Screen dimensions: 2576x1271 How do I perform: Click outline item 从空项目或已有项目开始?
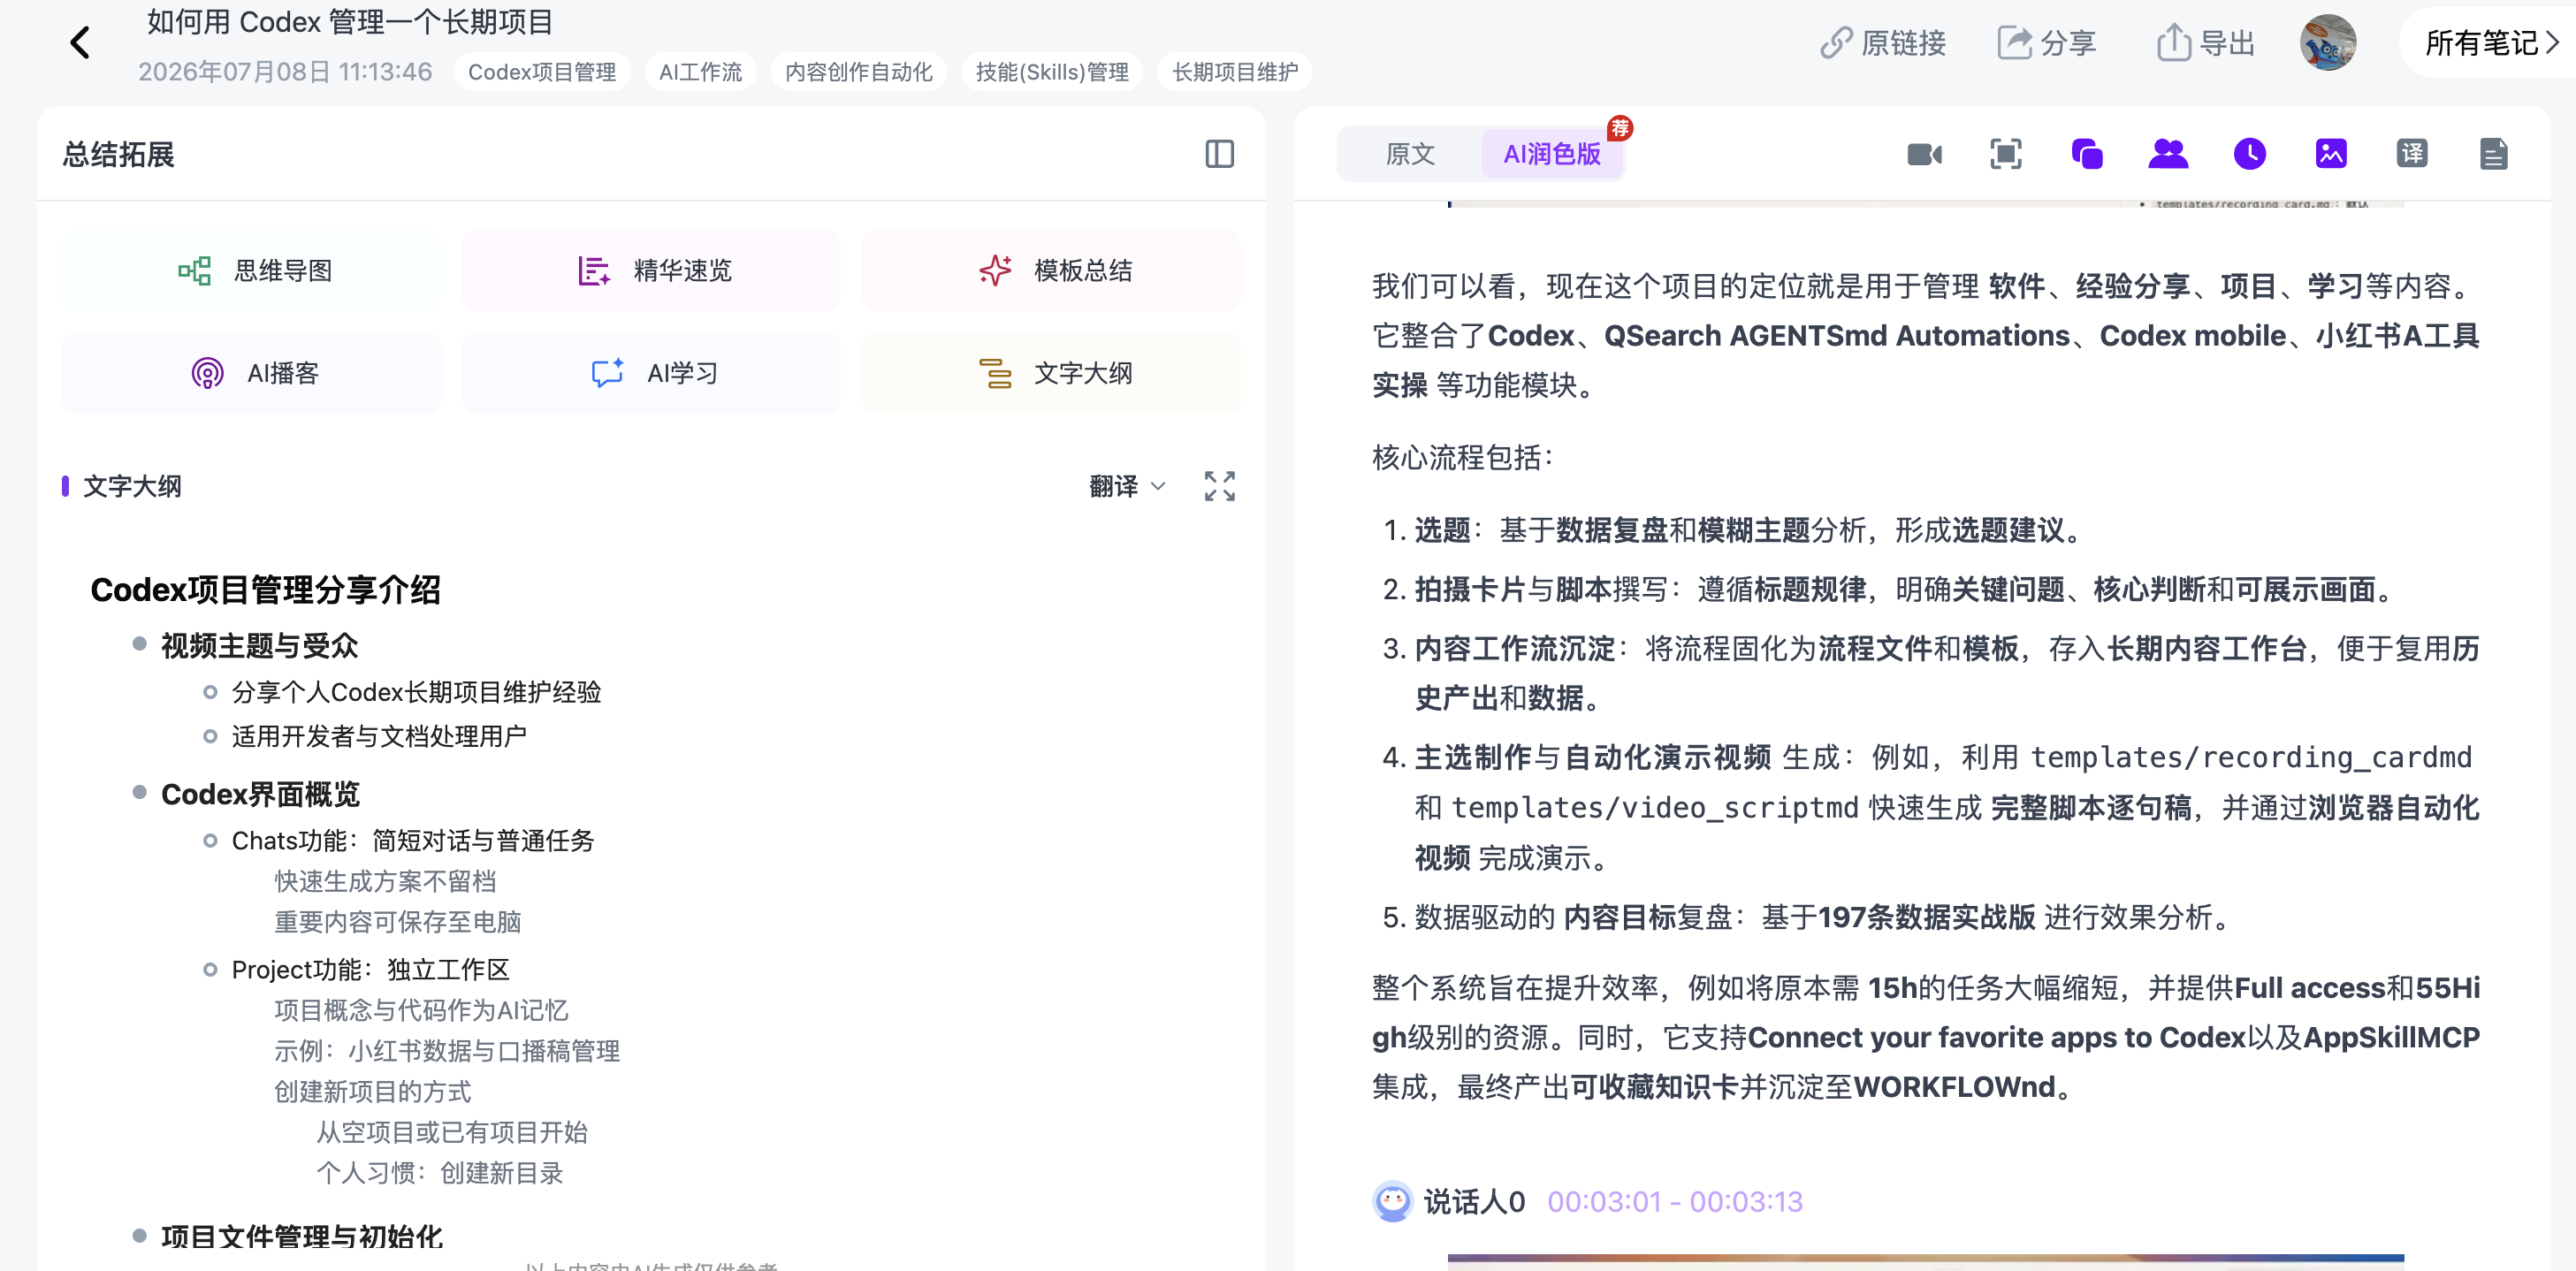452,1132
